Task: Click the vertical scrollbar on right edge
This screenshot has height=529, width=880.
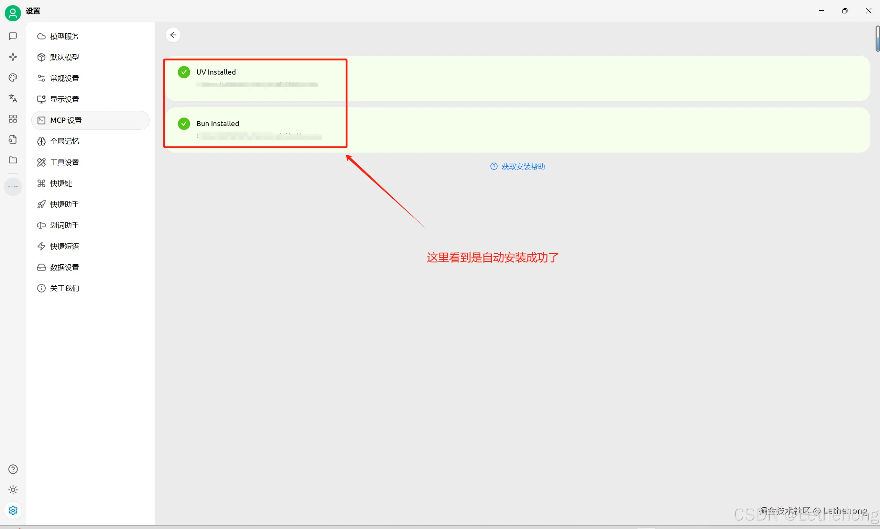Action: [x=877, y=38]
